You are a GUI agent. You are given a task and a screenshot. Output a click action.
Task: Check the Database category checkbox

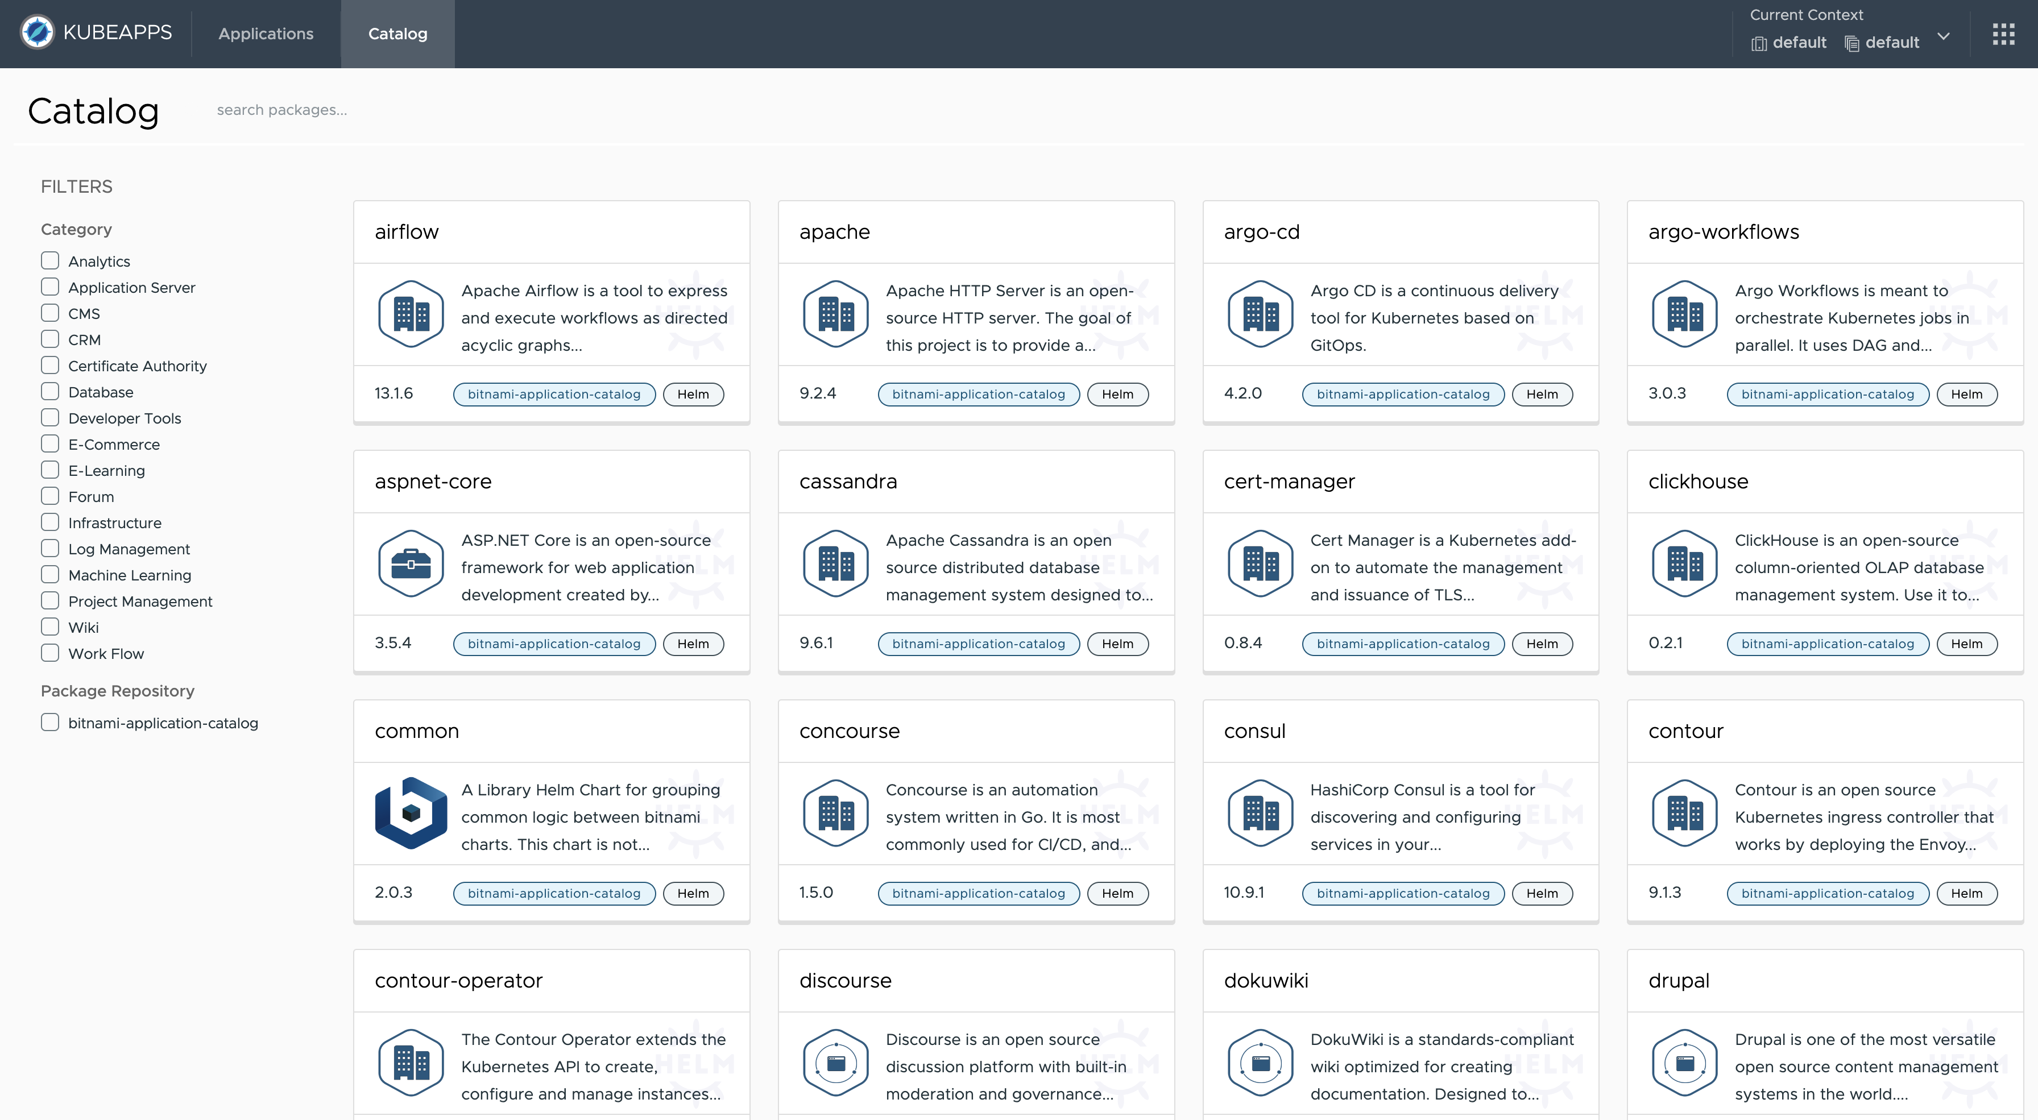pyautogui.click(x=50, y=392)
